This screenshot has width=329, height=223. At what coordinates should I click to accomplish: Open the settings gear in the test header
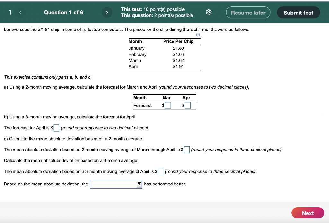click(209, 12)
